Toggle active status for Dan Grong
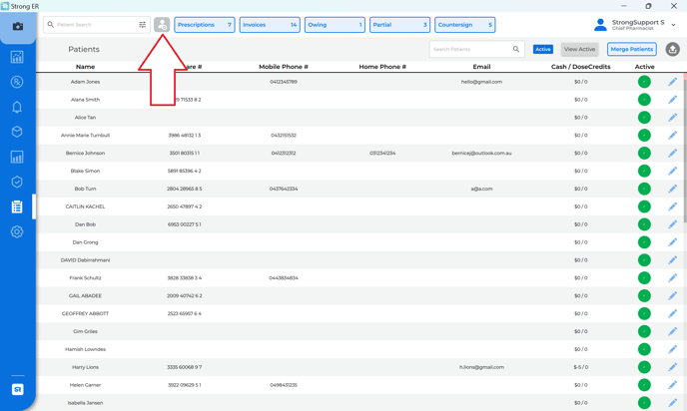The height and width of the screenshot is (411, 687). [x=644, y=242]
